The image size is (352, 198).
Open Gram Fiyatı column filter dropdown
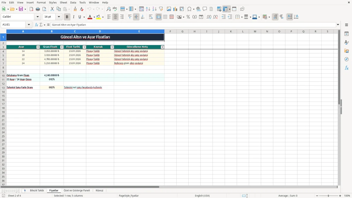click(62, 47)
